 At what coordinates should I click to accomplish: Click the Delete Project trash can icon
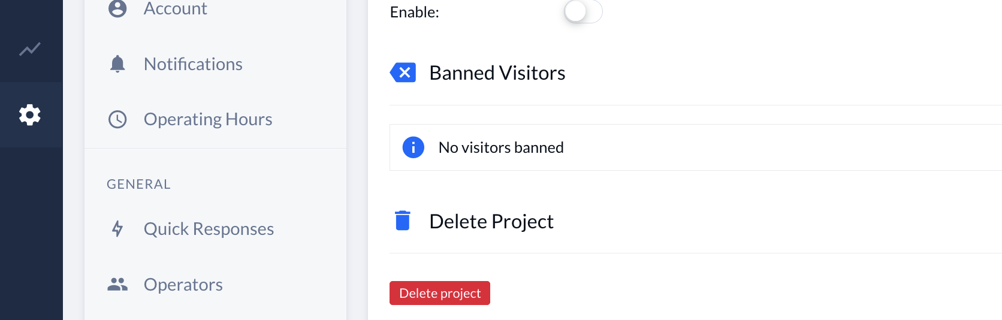pos(403,221)
